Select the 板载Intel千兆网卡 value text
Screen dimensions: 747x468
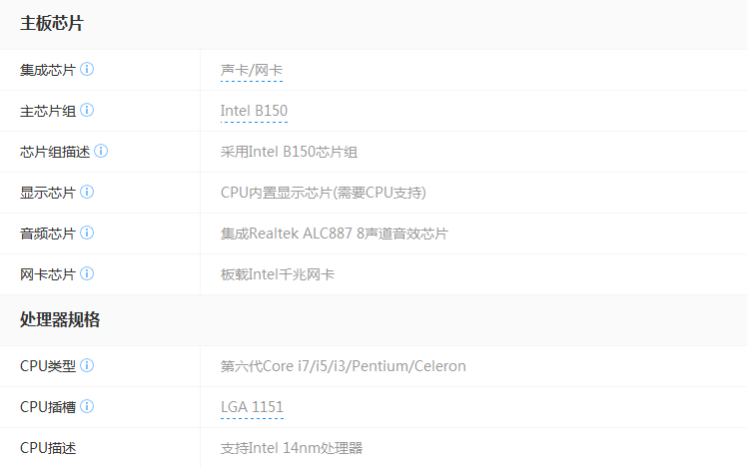pyautogui.click(x=277, y=274)
